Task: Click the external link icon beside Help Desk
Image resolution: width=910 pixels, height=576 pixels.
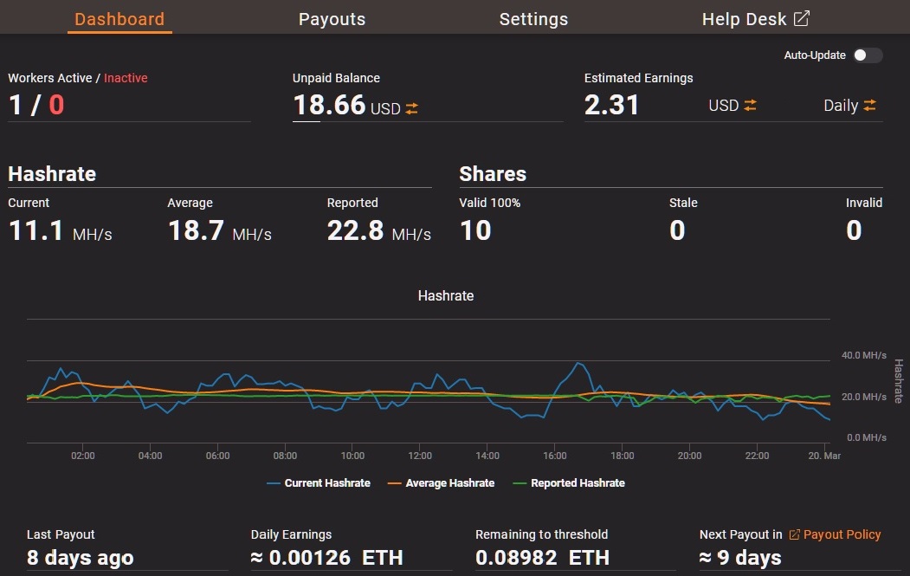Action: point(802,18)
